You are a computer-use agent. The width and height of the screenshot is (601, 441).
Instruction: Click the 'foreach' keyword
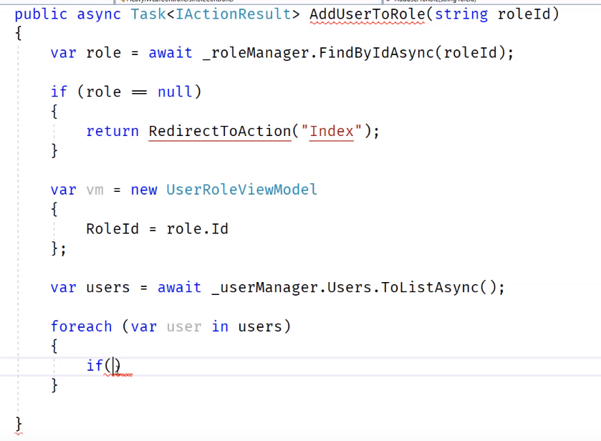click(x=81, y=326)
